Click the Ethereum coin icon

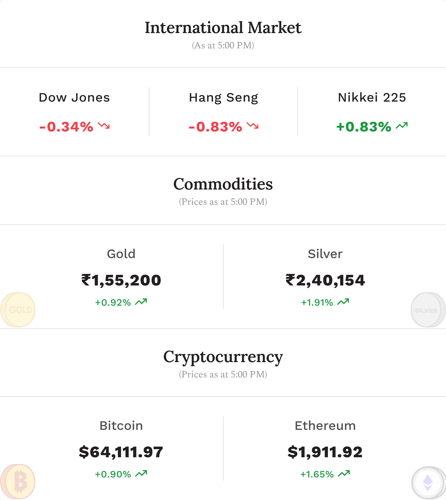click(429, 483)
